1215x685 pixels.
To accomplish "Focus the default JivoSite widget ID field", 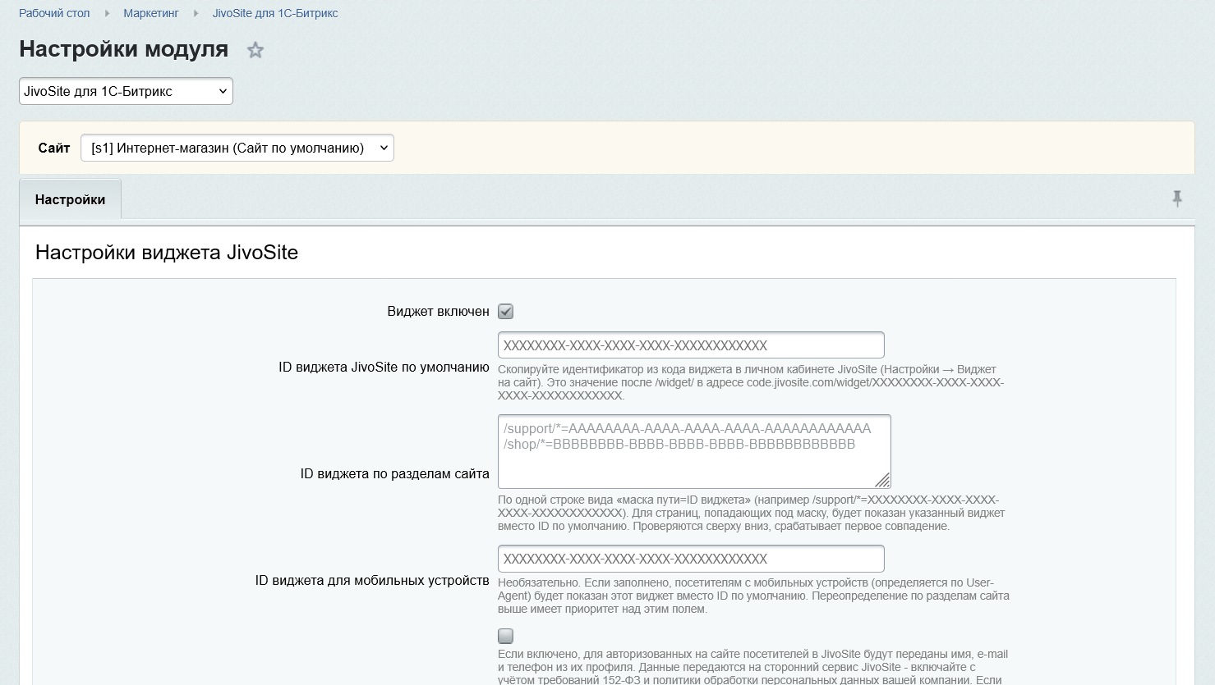I will pyautogui.click(x=691, y=345).
